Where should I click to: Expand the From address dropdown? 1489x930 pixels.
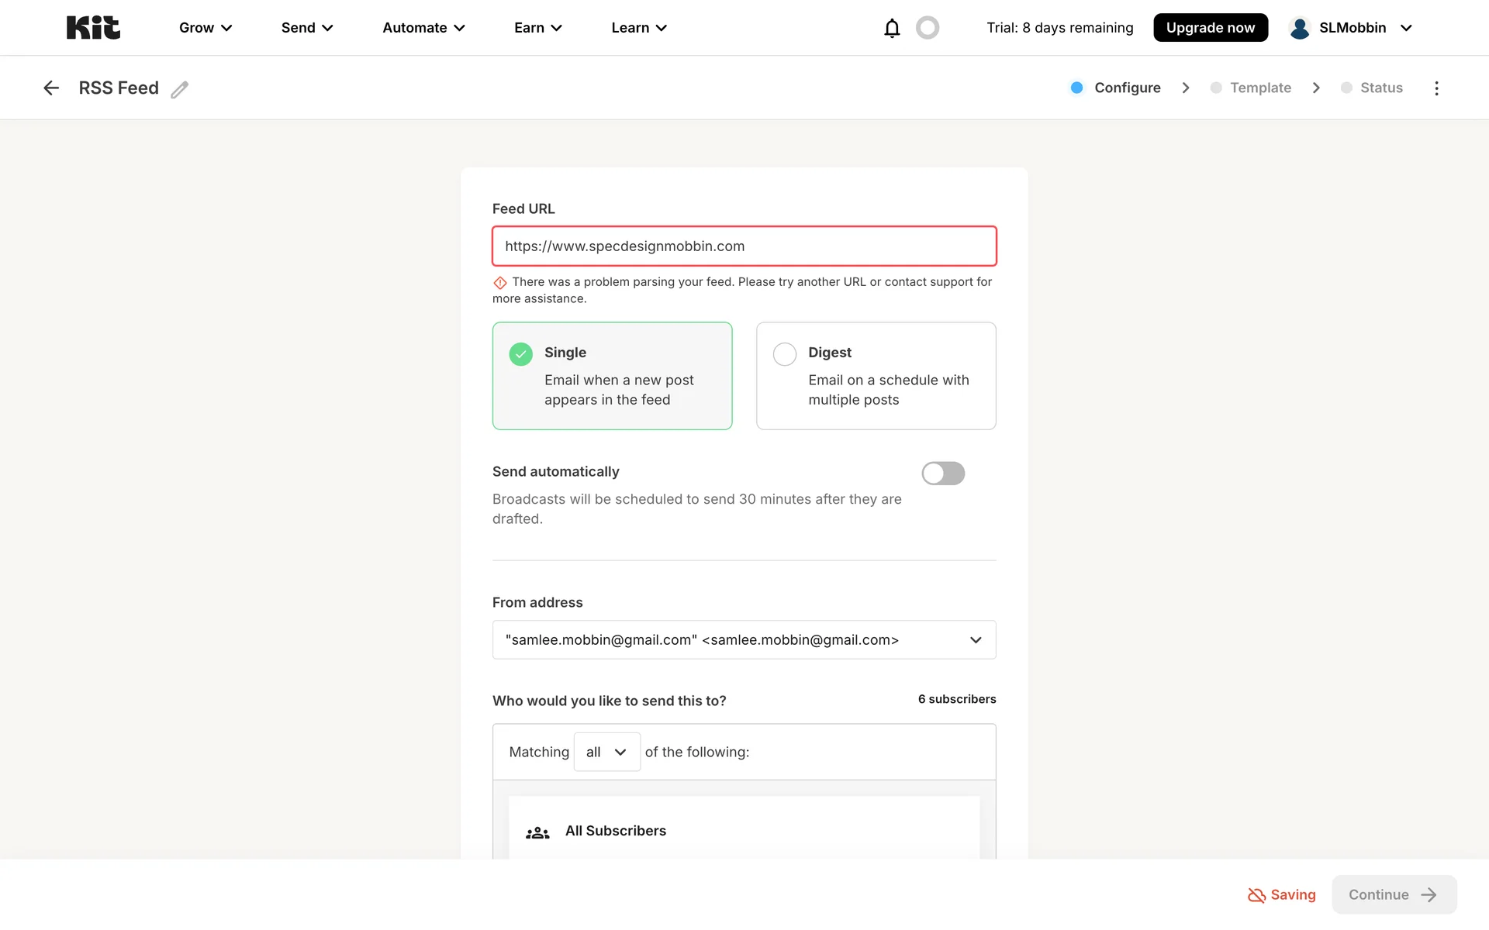(x=744, y=640)
